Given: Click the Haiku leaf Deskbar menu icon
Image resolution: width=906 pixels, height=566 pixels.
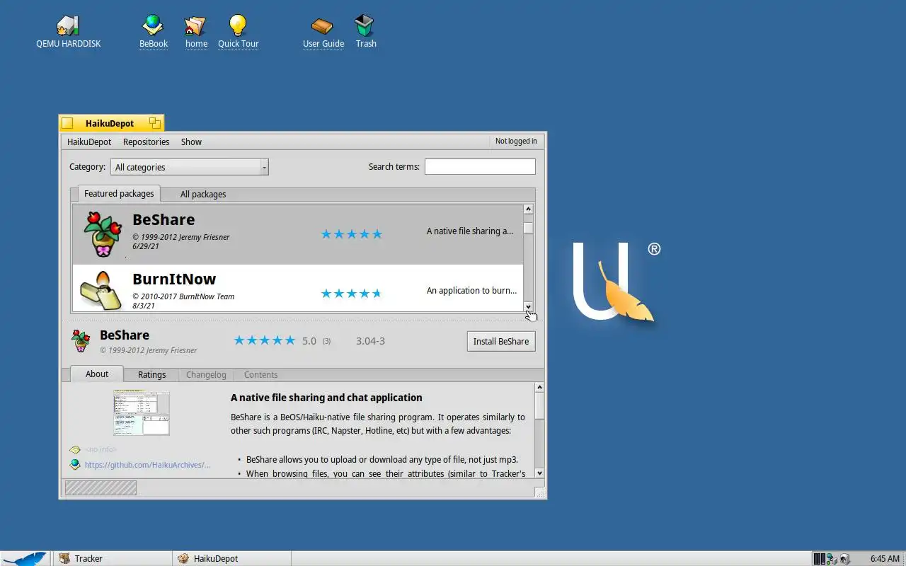Looking at the screenshot, I should pyautogui.click(x=25, y=558).
